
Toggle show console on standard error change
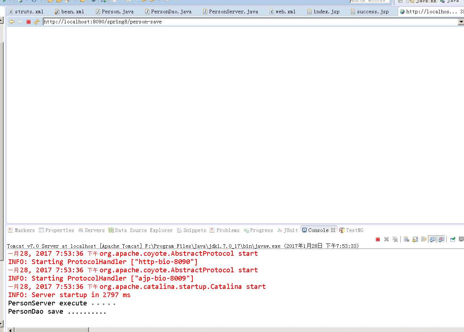[x=441, y=239]
